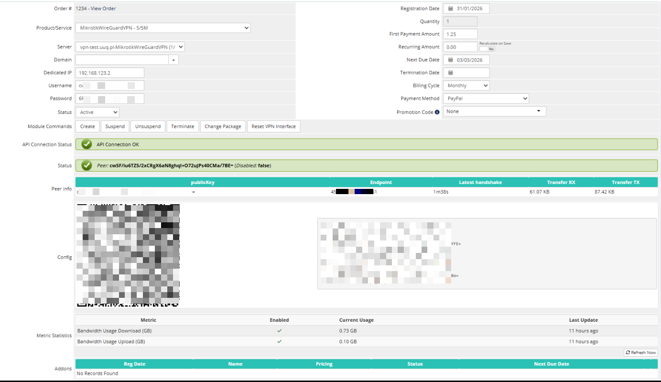The width and height of the screenshot is (661, 382).
Task: Click the WireGuard config QR code image
Action: (x=128, y=255)
